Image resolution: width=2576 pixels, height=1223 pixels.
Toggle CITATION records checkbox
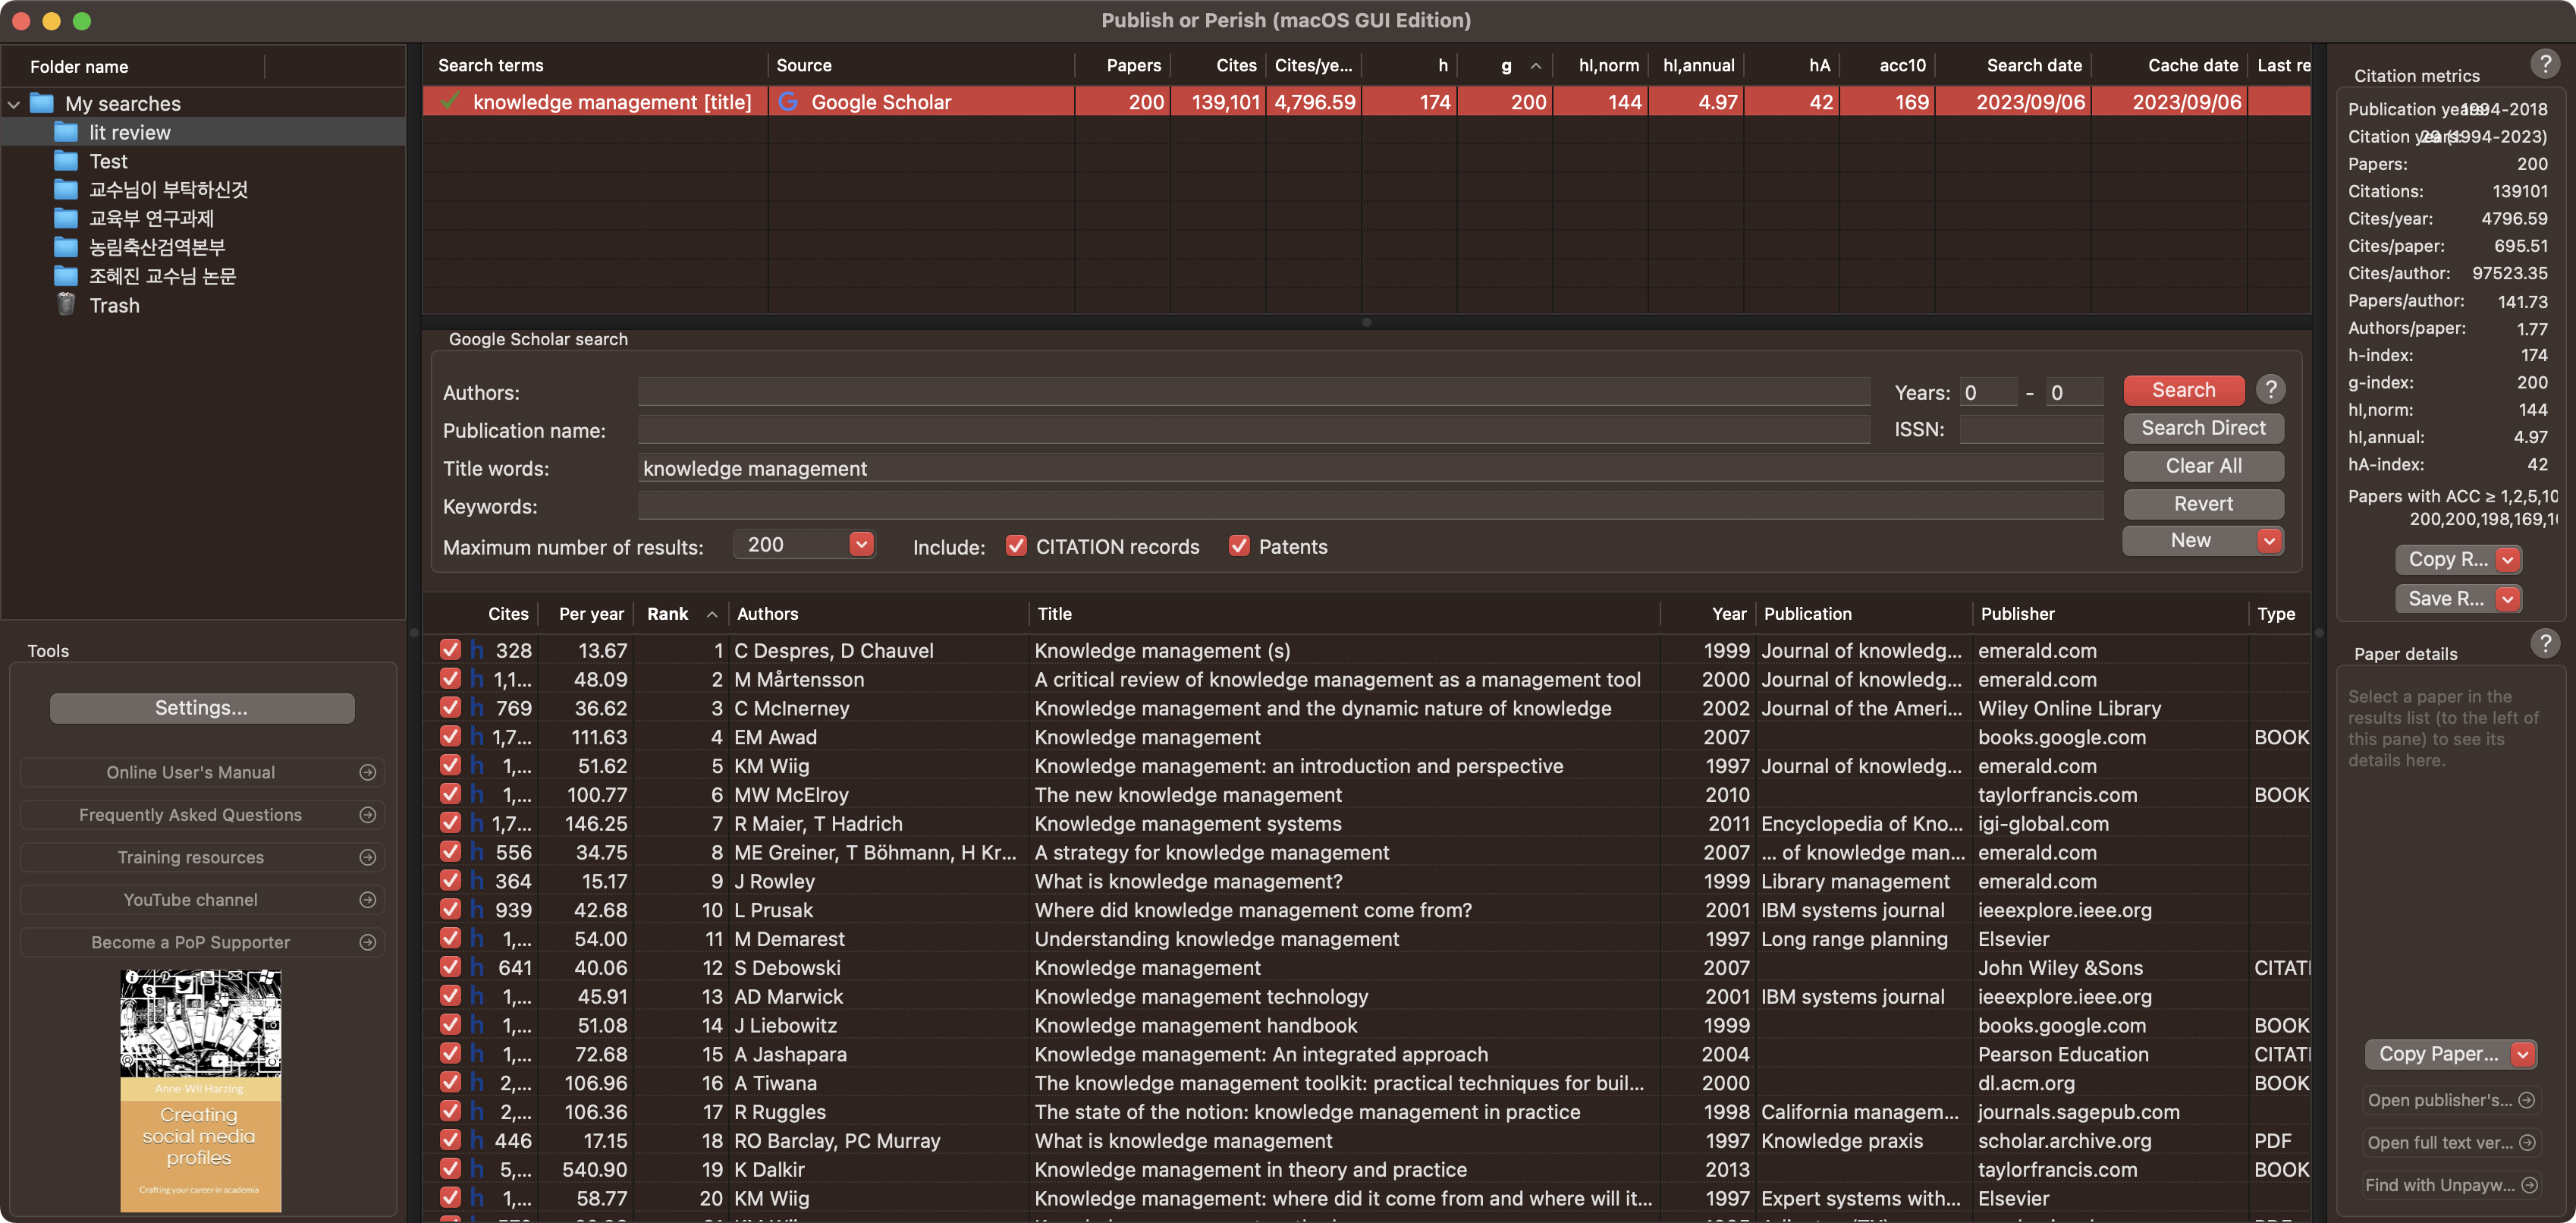(1017, 545)
